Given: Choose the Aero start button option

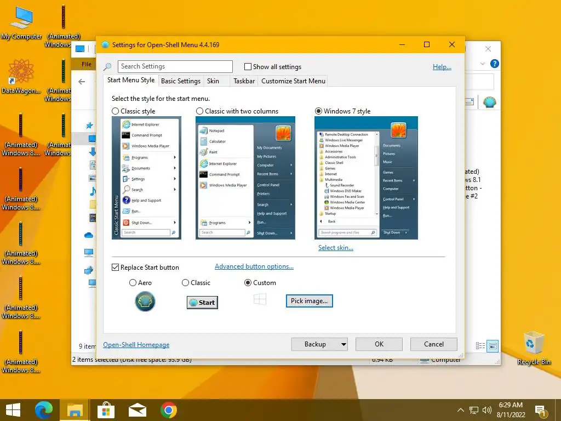Looking at the screenshot, I should pyautogui.click(x=133, y=283).
